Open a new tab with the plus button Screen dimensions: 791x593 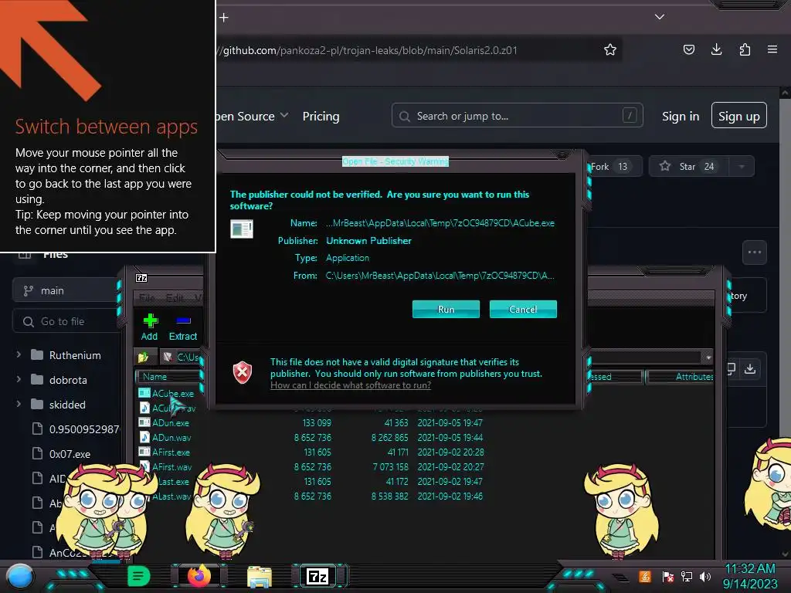point(224,18)
